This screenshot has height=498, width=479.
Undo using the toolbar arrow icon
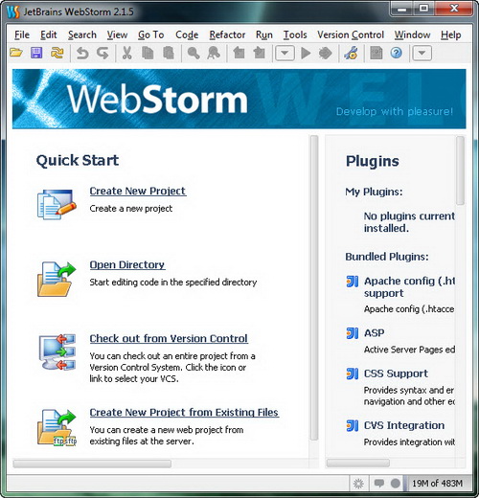coord(82,53)
